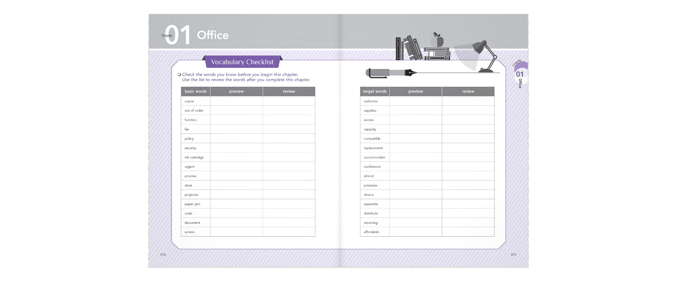Screen dimensions: 677x281
Task: Tick the preview cell for 'authorize'
Action: pos(415,101)
